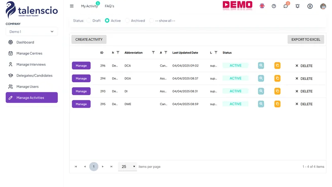Click the ACTIVE status of row 294
The image size is (332, 187).
235,78
